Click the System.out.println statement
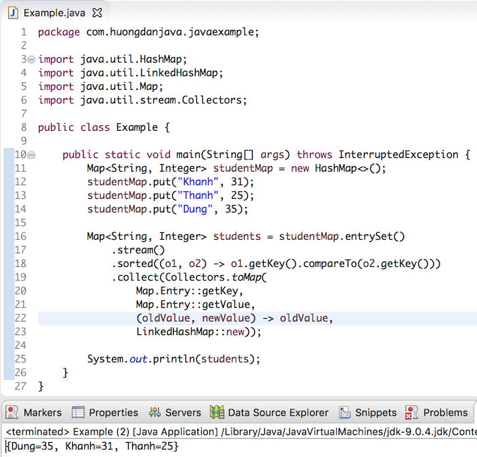This screenshot has width=477, height=457. click(x=174, y=359)
